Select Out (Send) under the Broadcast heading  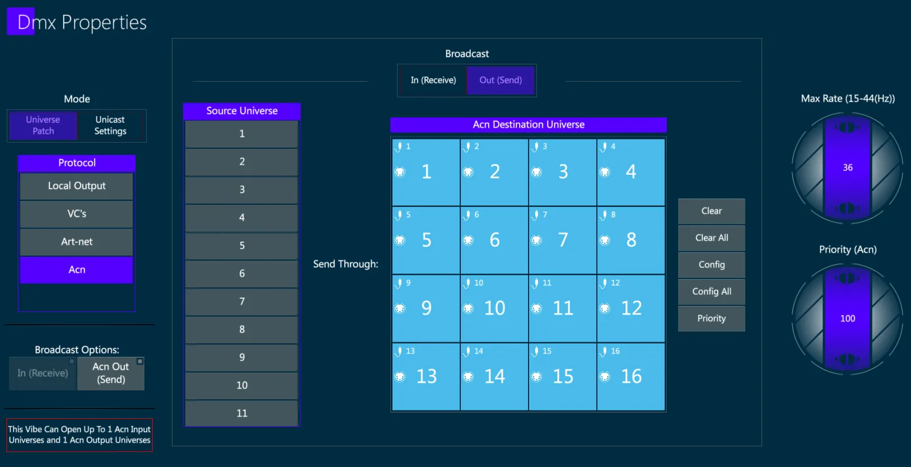(501, 81)
